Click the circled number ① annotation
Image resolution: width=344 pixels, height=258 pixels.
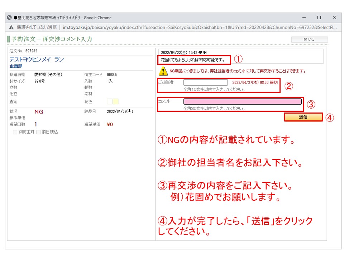point(239,59)
